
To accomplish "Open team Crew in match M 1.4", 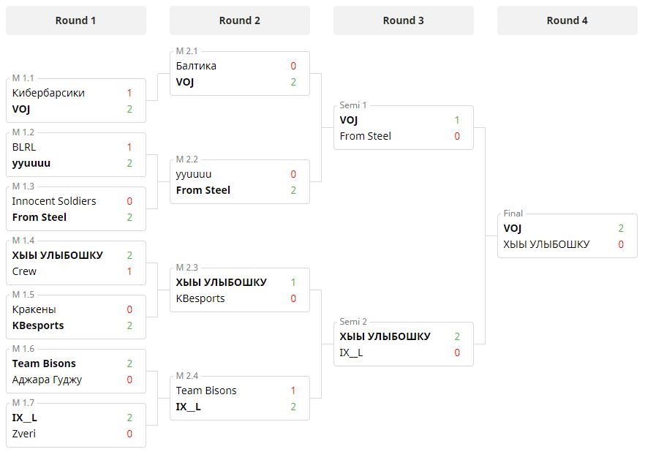I will [24, 271].
